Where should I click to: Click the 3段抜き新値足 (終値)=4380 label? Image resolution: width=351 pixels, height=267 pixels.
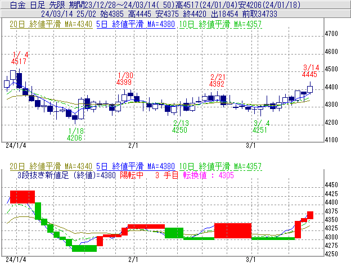click(66, 175)
